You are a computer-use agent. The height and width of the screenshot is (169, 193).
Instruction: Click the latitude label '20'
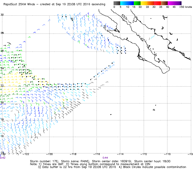(x=2, y=103)
